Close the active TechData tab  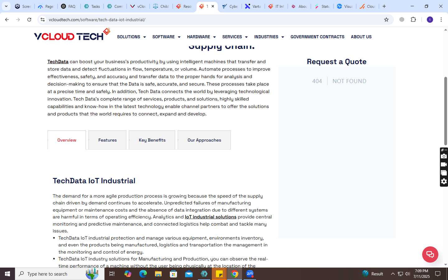click(213, 6)
